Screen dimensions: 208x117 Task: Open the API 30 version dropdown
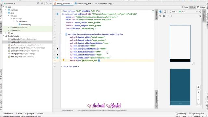(x=182, y=12)
